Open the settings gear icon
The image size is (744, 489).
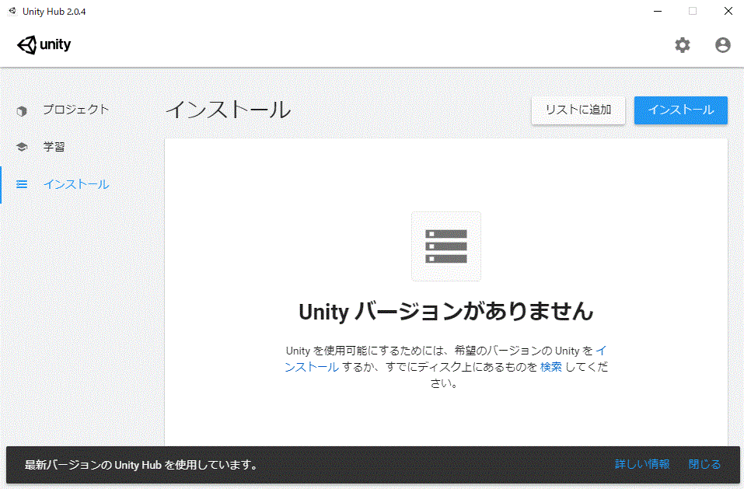(682, 45)
